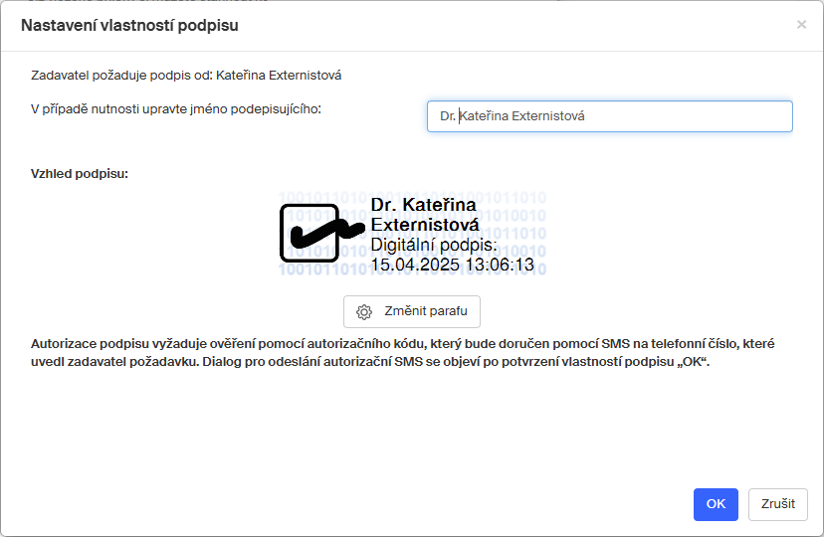The height and width of the screenshot is (537, 824).
Task: Select text 'Zadavatel požaduje podpis od: Kateřina Externistová'
Action: click(186, 76)
